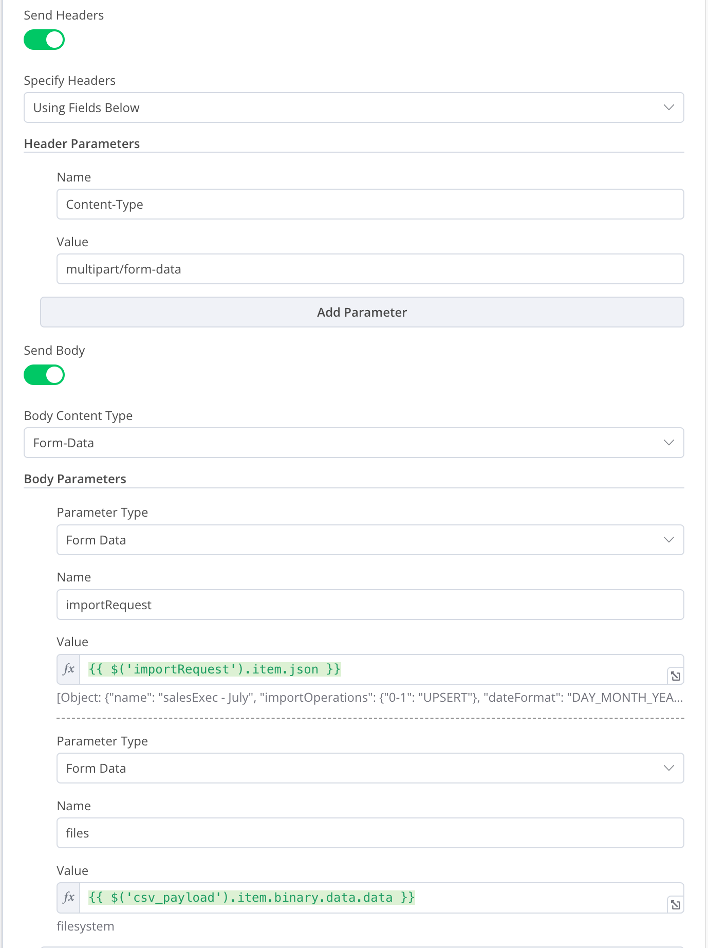
Task: Click the Content-Type header name field
Action: click(x=370, y=204)
